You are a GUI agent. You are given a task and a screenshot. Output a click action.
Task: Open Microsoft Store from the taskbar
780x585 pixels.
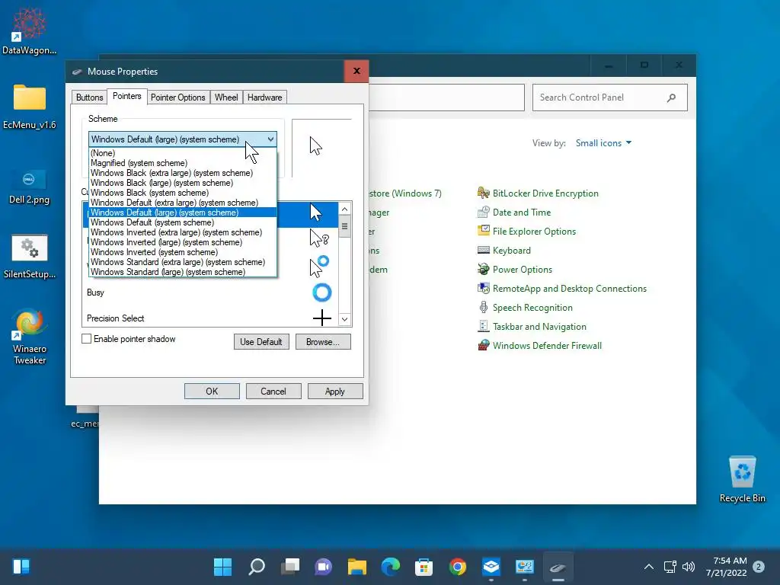tap(424, 567)
